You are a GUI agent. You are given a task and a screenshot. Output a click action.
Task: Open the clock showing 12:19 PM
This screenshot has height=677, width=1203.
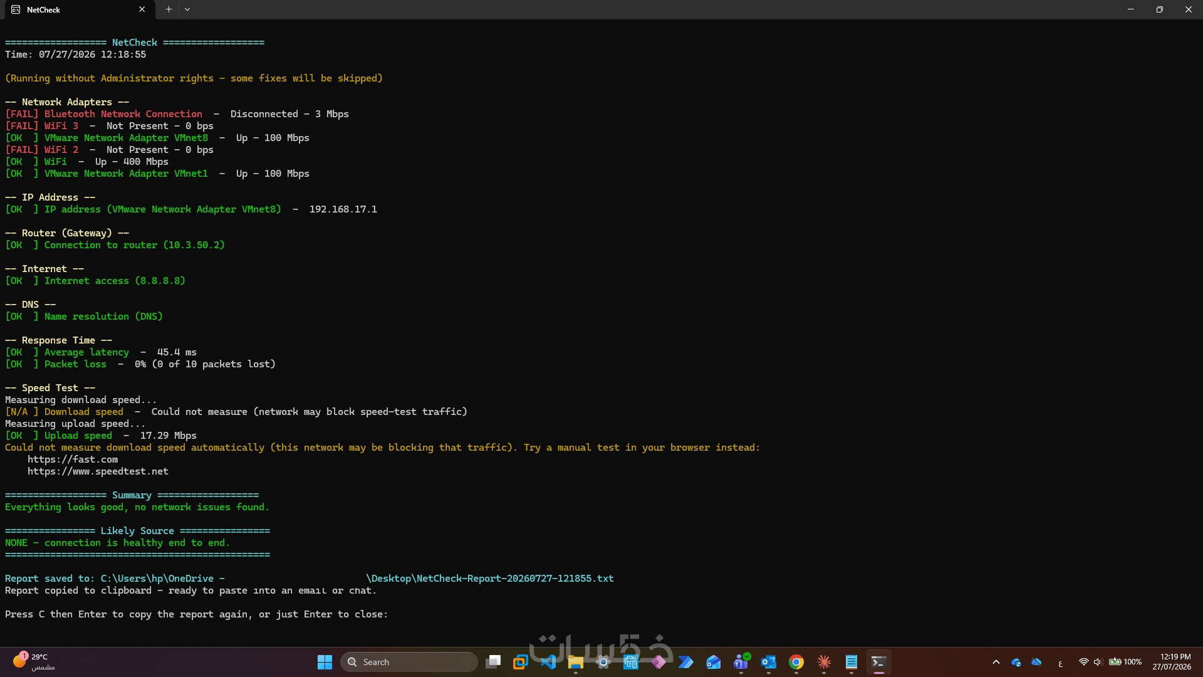click(1172, 662)
